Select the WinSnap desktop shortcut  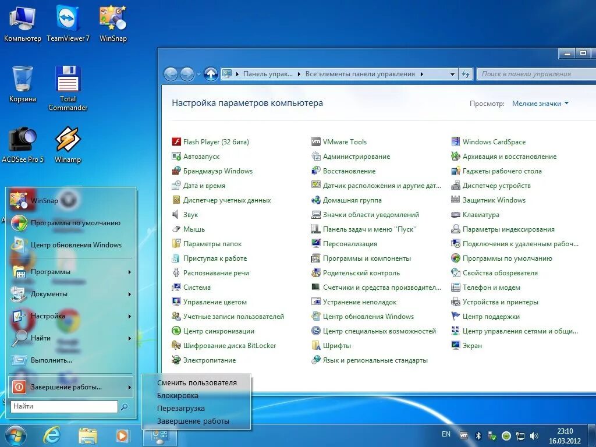point(113,23)
